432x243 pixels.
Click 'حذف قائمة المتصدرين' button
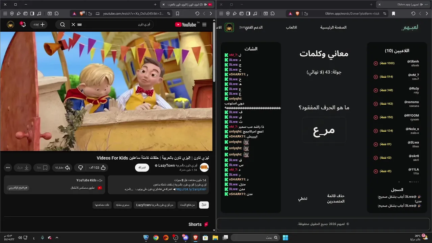coord(336,198)
